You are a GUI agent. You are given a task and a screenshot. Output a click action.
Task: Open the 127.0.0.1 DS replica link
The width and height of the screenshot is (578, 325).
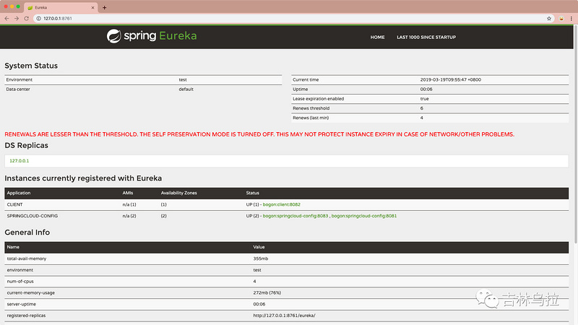(x=20, y=161)
